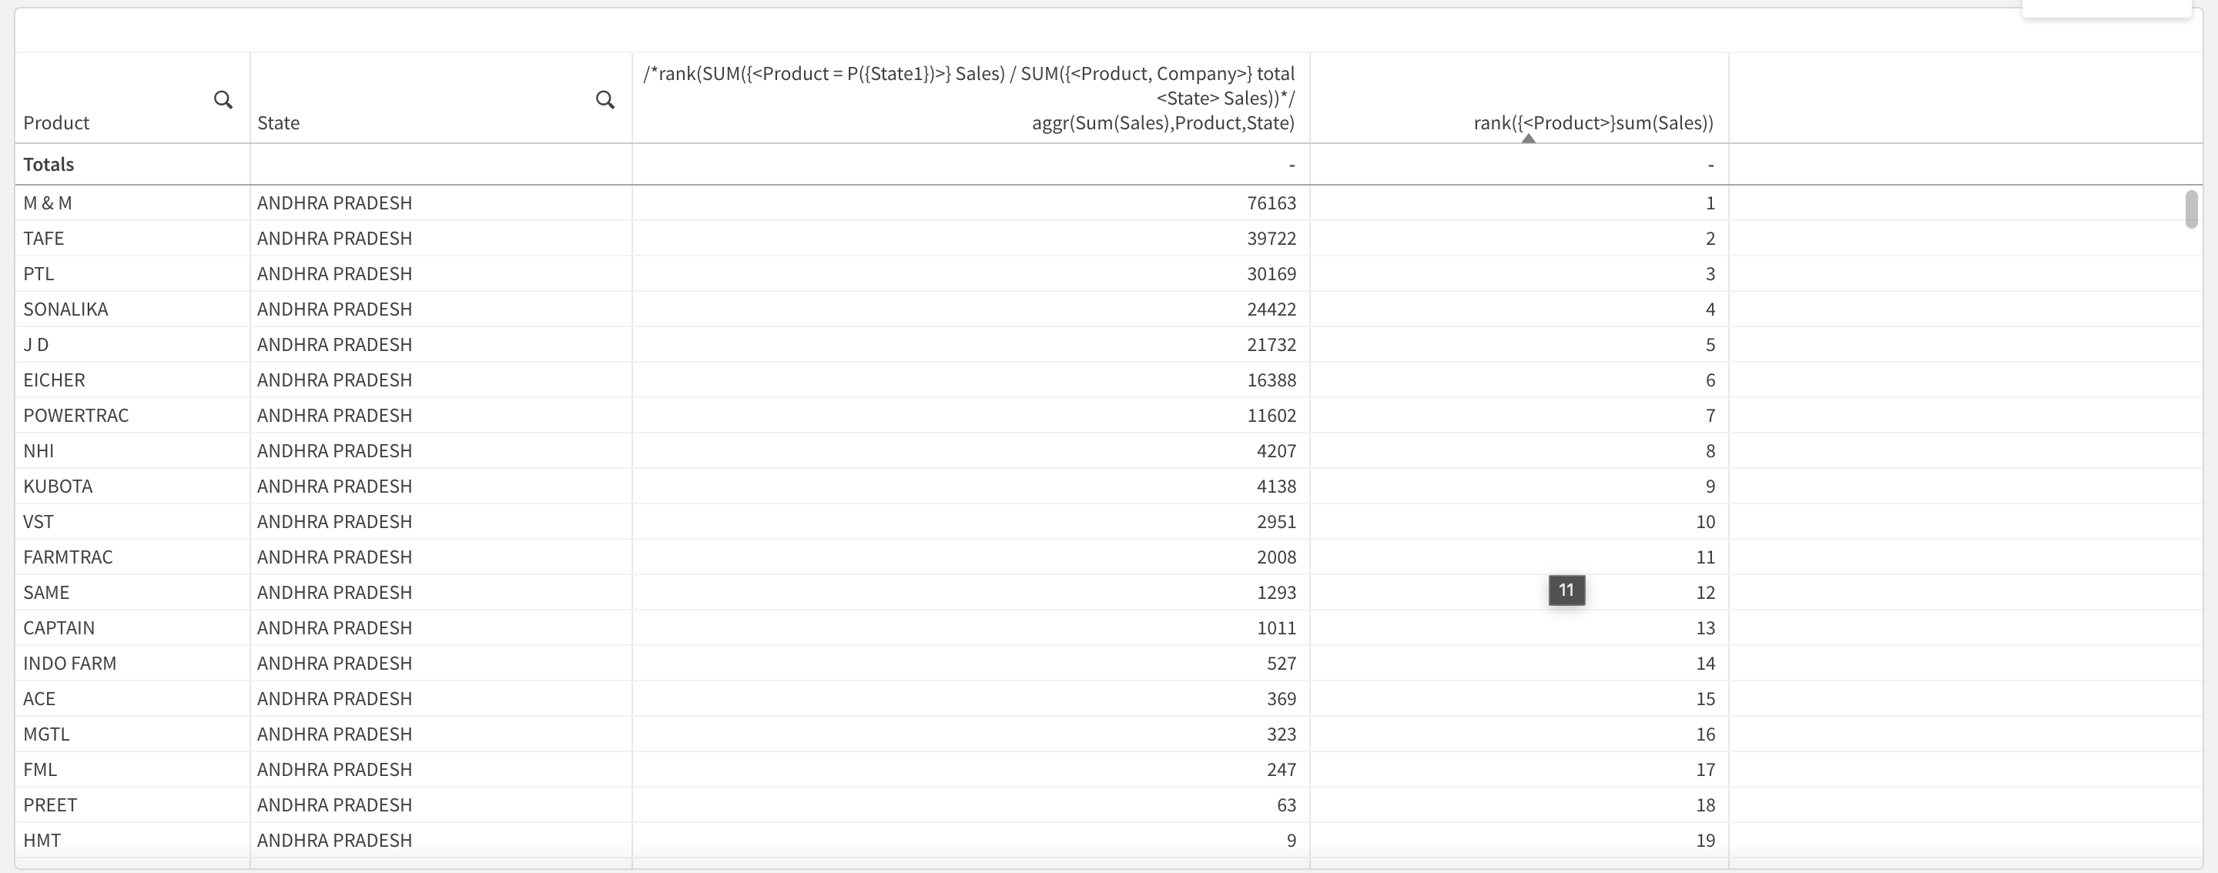The image size is (2218, 873).
Task: Click the rank({<Product>}sum(Sales)) header
Action: click(1593, 123)
